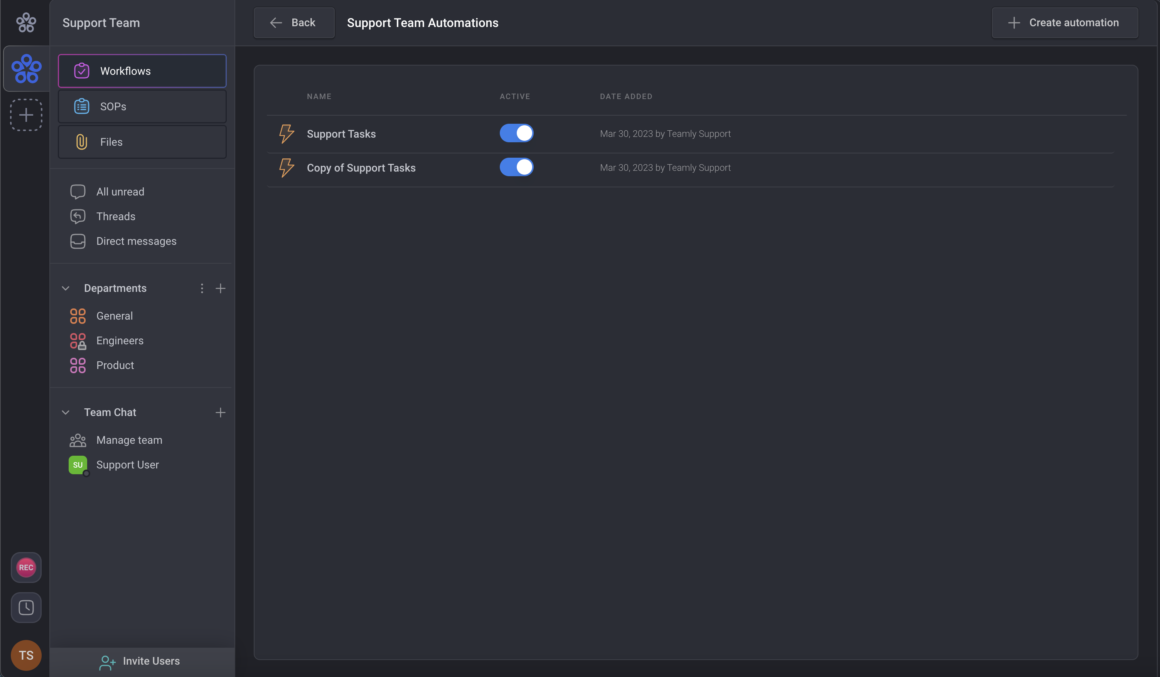Image resolution: width=1160 pixels, height=677 pixels.
Task: Open the clock history icon
Action: pos(26,607)
